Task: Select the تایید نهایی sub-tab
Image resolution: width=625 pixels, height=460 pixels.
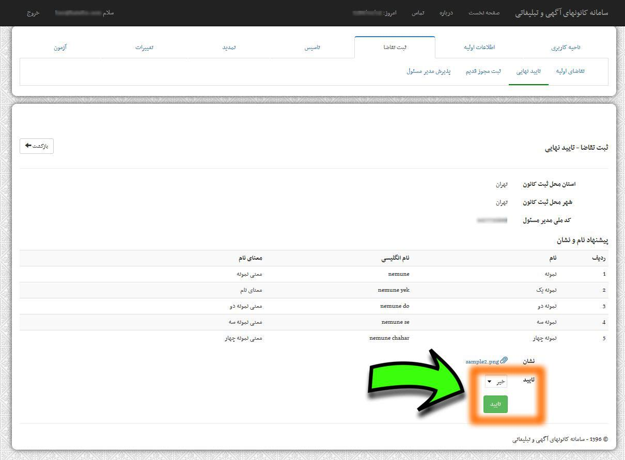Action: pos(528,71)
